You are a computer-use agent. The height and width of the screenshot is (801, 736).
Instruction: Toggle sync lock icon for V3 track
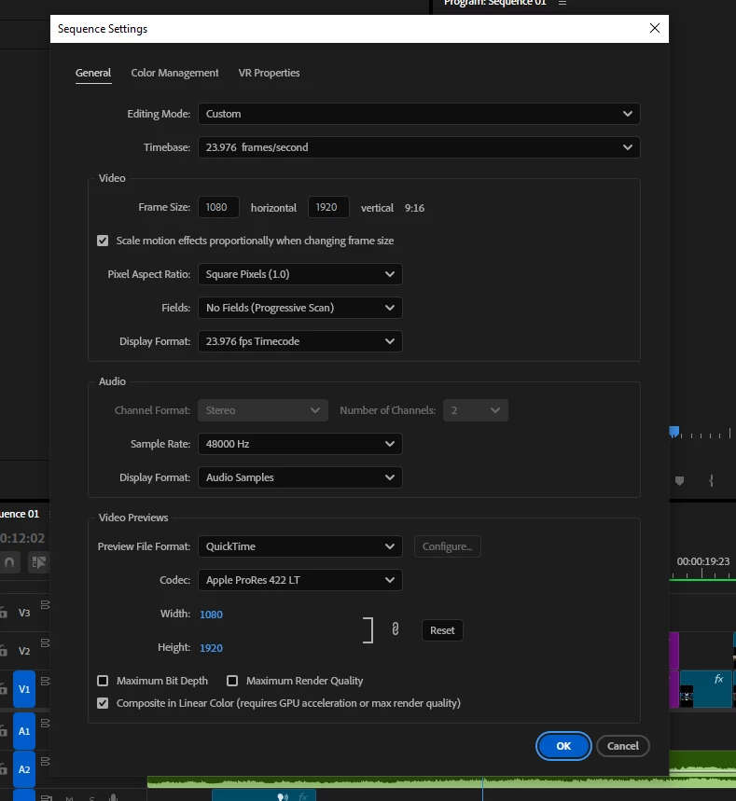tap(45, 605)
